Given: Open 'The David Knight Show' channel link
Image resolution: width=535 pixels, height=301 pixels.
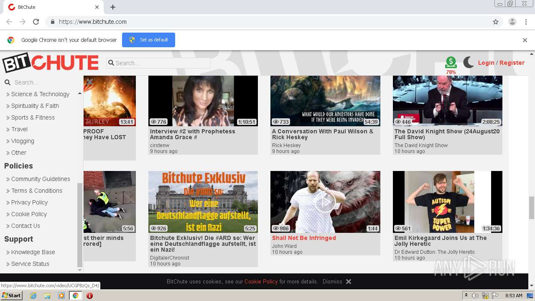Looking at the screenshot, I should click(x=421, y=145).
